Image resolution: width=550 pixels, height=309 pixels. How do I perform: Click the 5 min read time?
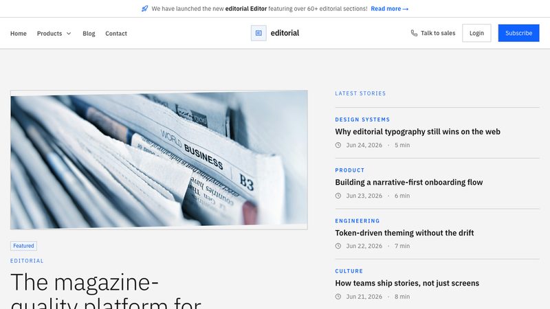click(x=402, y=145)
